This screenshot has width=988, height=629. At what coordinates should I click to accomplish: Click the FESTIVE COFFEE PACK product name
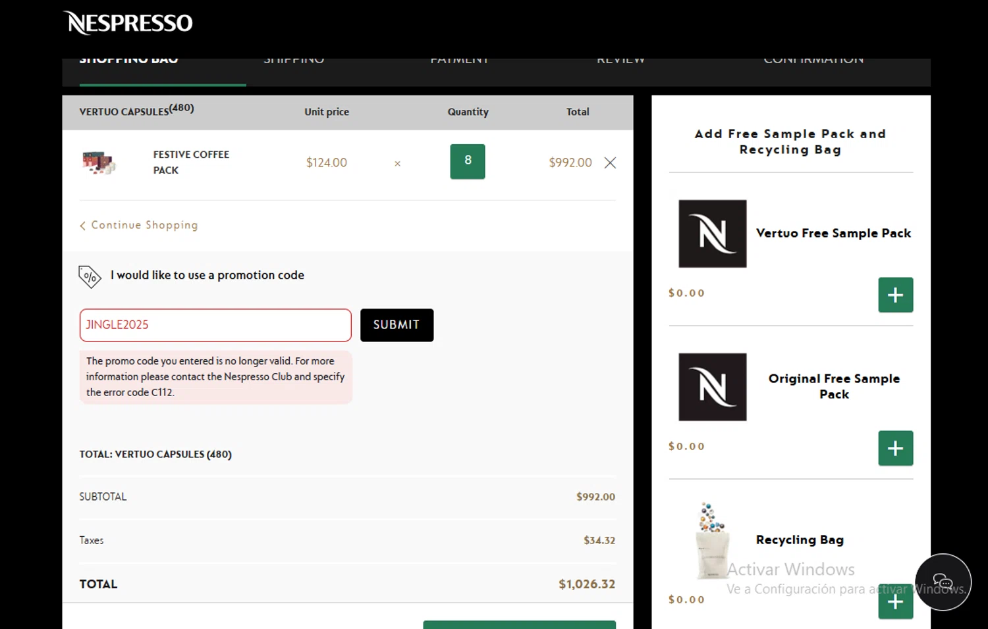coord(191,163)
